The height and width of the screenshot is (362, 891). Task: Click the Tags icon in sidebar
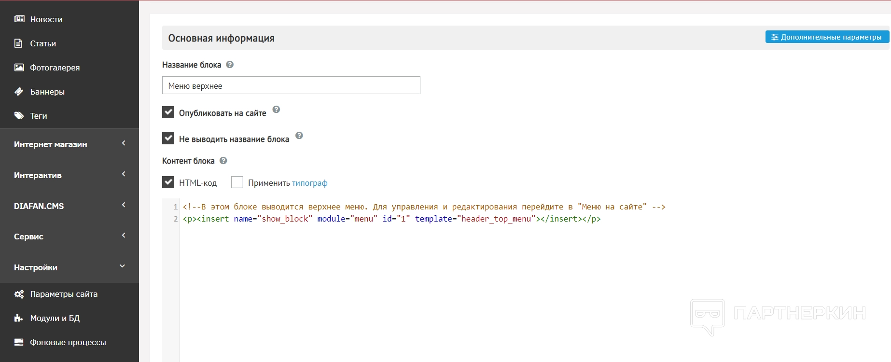(x=19, y=116)
